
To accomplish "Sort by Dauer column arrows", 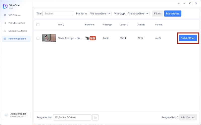I will click(127, 24).
